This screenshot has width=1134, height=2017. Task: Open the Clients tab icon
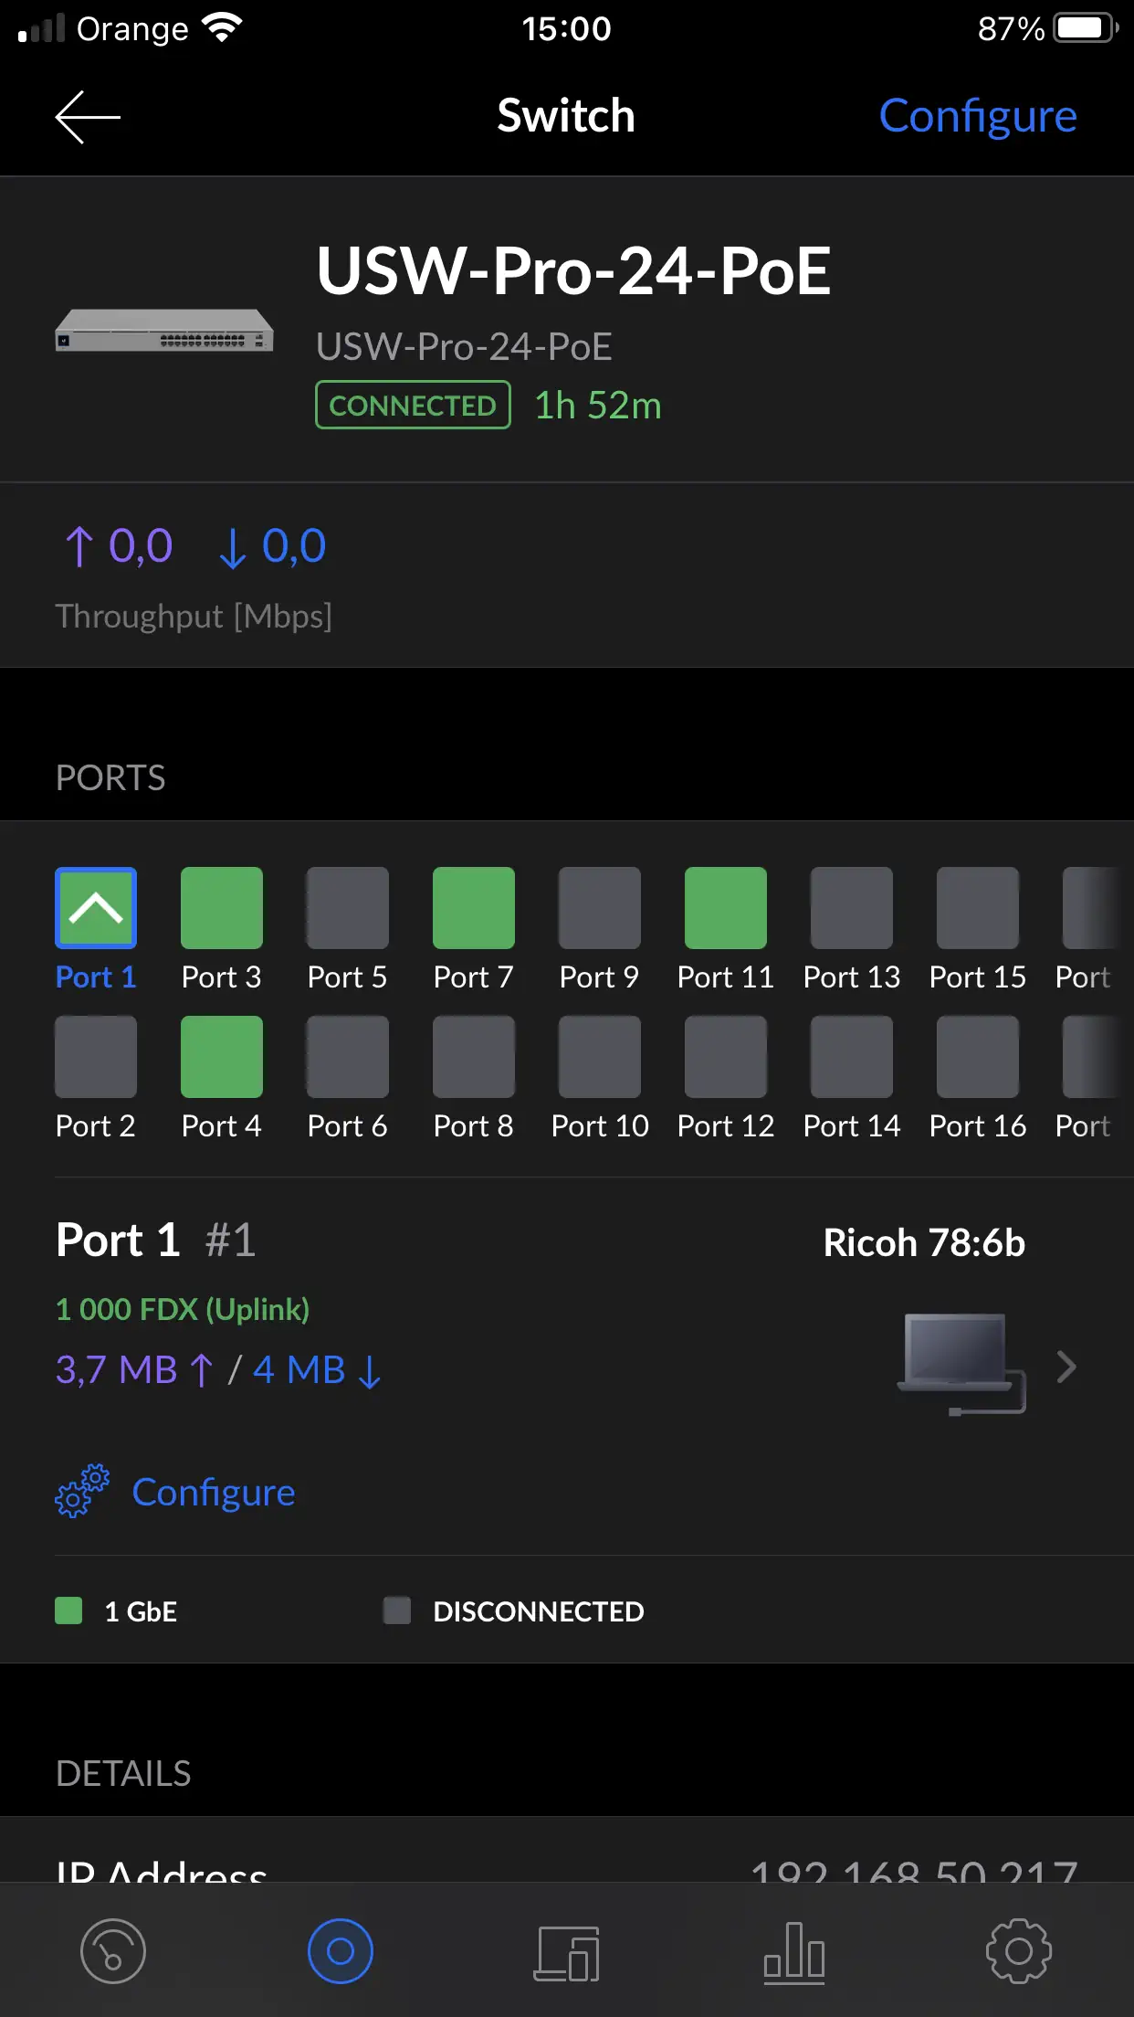(566, 1953)
